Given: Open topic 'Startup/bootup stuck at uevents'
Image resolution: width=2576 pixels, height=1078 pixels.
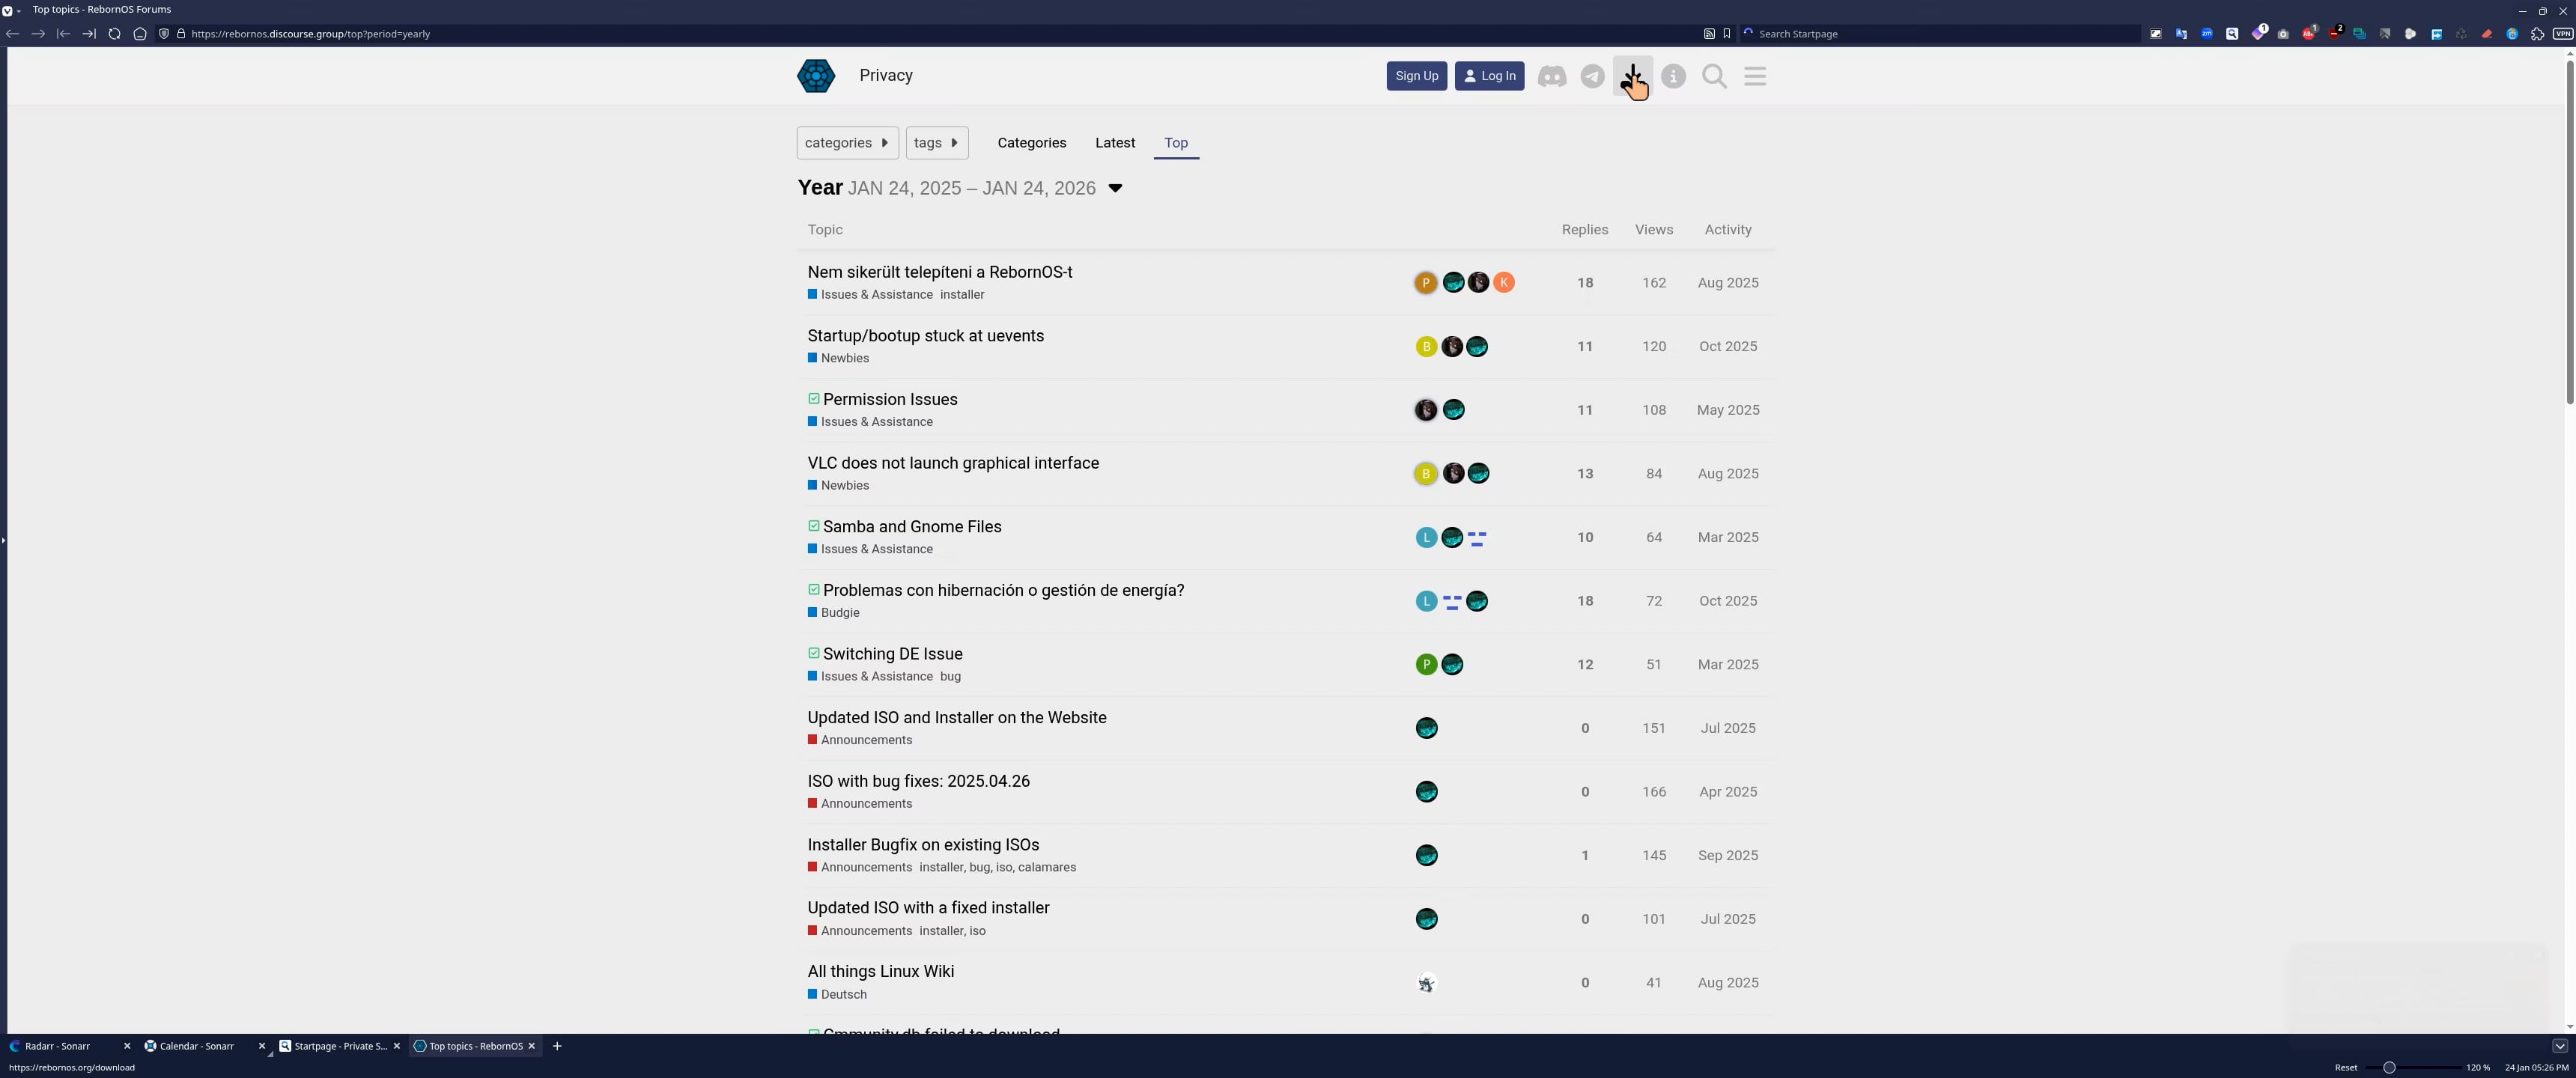Looking at the screenshot, I should [x=925, y=336].
